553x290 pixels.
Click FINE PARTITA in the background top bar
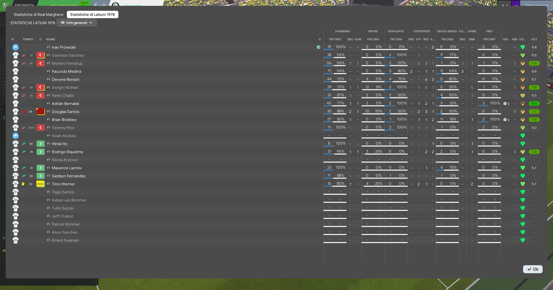point(25,5)
